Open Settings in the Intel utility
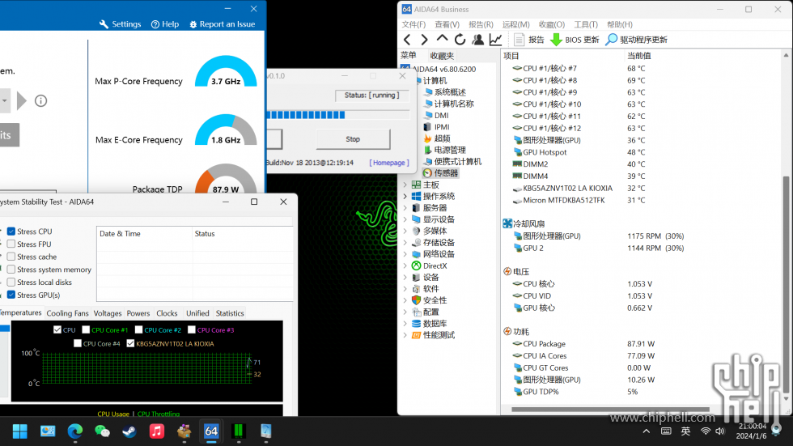The width and height of the screenshot is (793, 446). click(121, 23)
